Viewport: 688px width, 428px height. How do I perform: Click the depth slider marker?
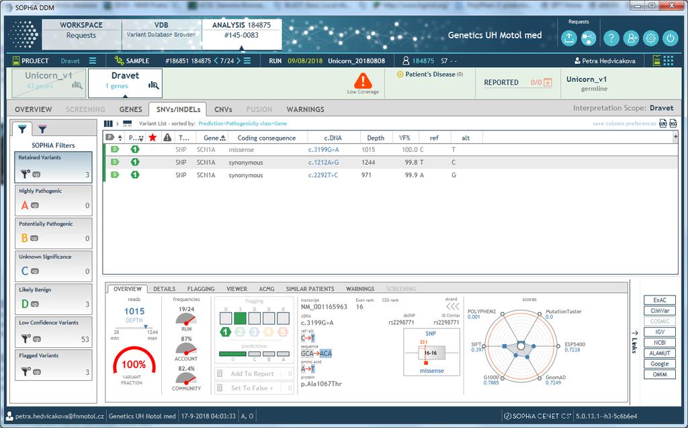coord(146,327)
